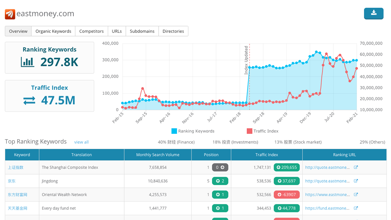The image size is (391, 220).
Task: Click the grey position change 0 badge
Action: click(x=220, y=167)
